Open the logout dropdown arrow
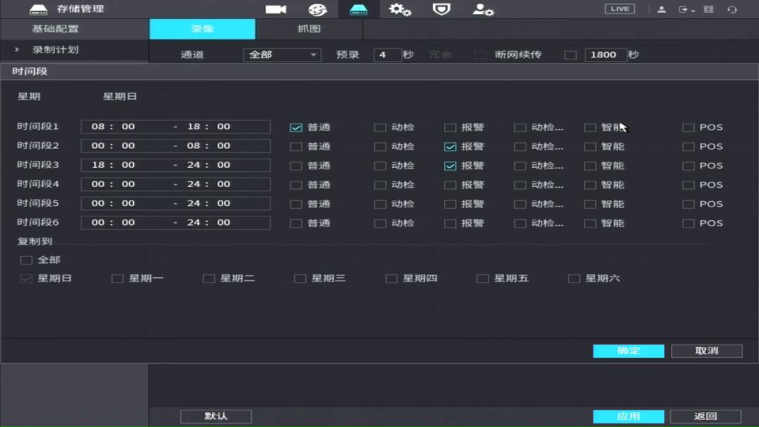759x427 pixels. click(693, 10)
